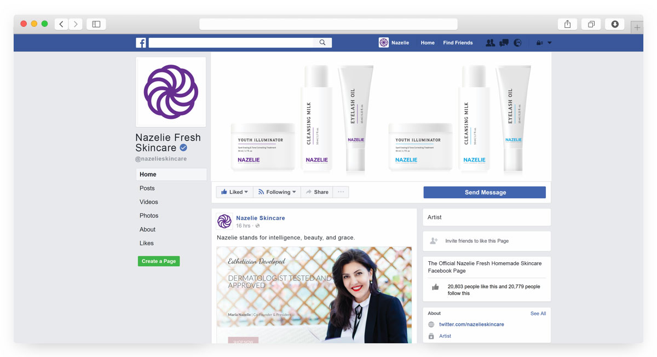
Task: Select the Home tab in the page sidebar
Action: click(171, 175)
